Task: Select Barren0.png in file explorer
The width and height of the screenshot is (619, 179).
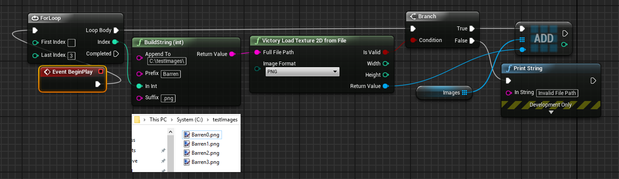Action: (x=202, y=135)
